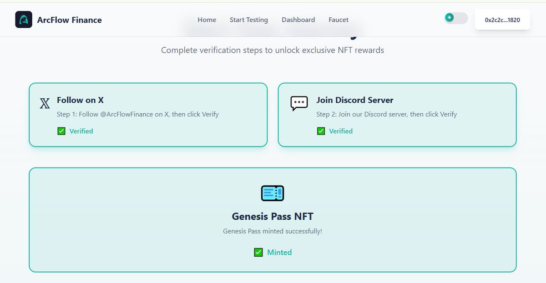Click the Verified link on Join Discord Server card
Viewport: 546px width, 283px height.
(341, 131)
